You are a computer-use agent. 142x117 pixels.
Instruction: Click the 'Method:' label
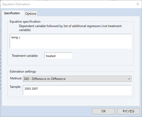coord(16,78)
